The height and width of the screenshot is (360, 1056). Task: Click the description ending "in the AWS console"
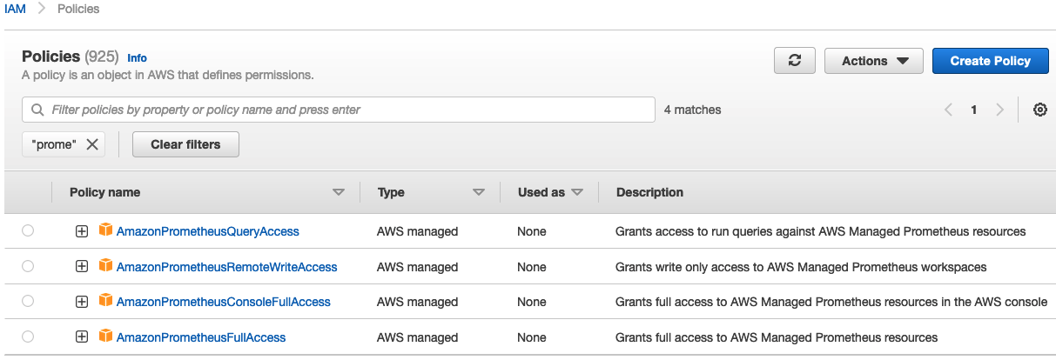831,302
